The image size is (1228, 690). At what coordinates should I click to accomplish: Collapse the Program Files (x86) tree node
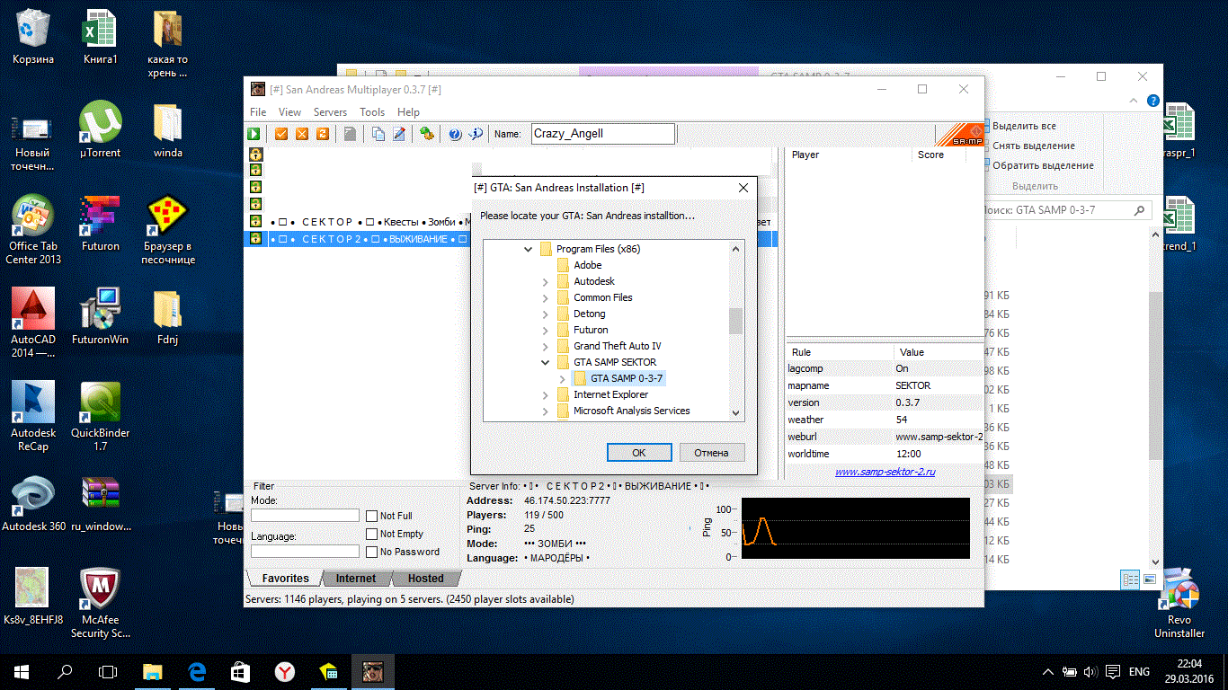point(529,249)
